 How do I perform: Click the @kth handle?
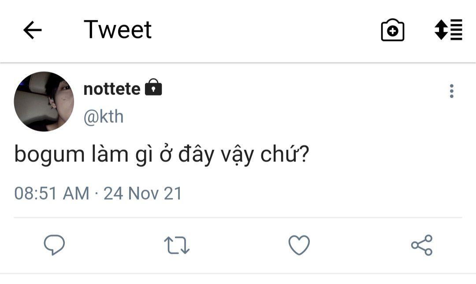pos(104,117)
